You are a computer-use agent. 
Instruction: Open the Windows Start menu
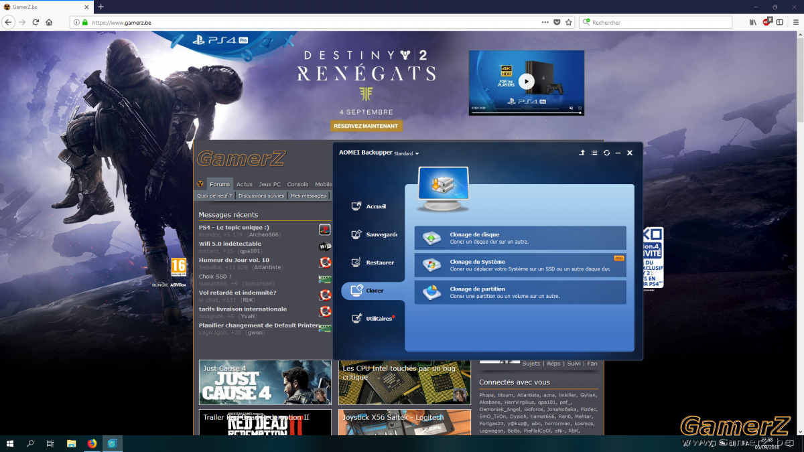tap(10, 443)
